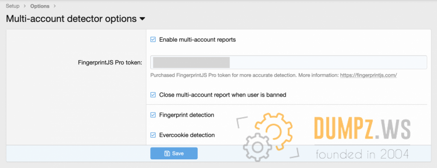This screenshot has width=437, height=168.
Task: Toggle the Fingerprint detection checkbox
Action: tap(153, 115)
